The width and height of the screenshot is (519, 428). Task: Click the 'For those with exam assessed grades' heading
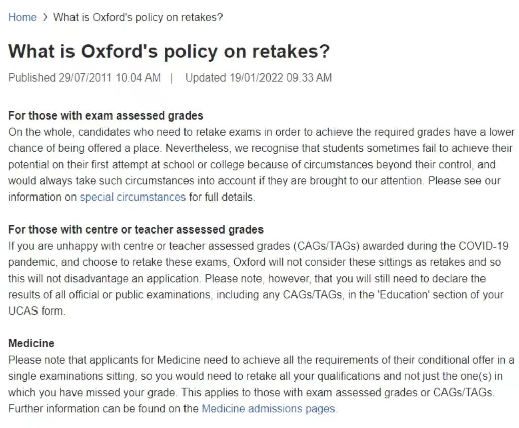click(105, 115)
